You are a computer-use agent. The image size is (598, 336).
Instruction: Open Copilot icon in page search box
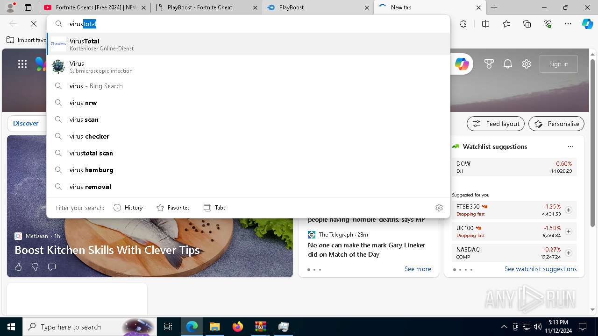462,64
